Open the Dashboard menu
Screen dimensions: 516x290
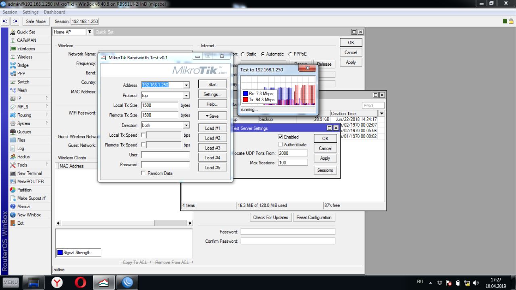point(54,12)
